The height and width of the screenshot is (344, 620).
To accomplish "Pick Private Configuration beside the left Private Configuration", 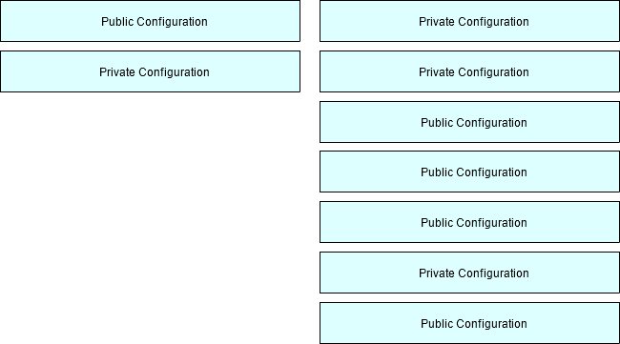I will [x=469, y=71].
